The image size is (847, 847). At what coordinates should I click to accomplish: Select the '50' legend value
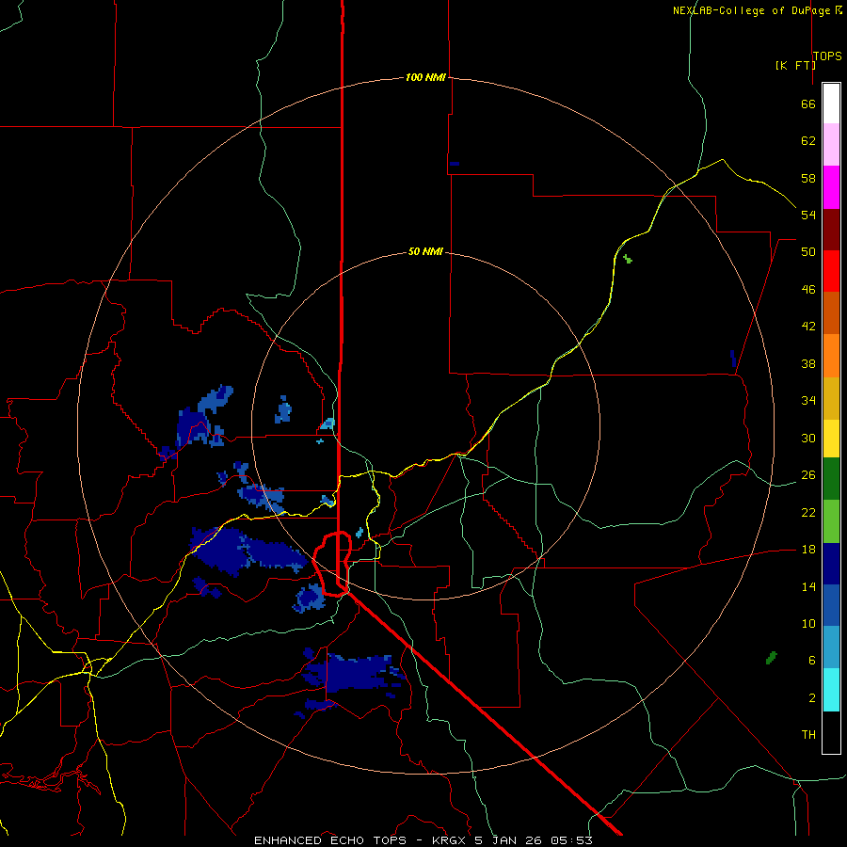[808, 252]
